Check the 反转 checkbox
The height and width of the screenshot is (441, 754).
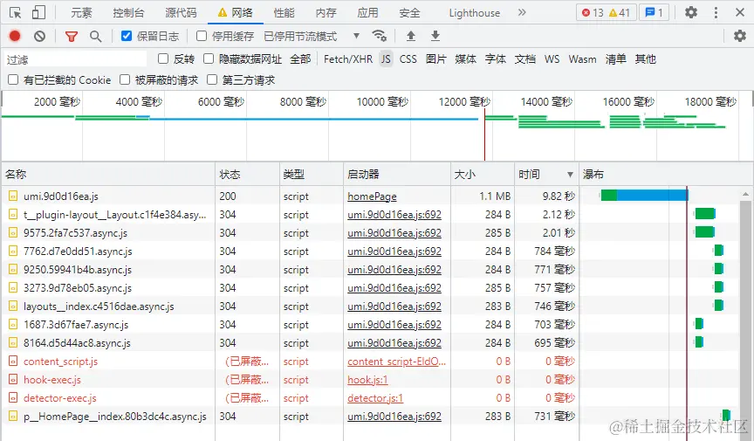(163, 59)
